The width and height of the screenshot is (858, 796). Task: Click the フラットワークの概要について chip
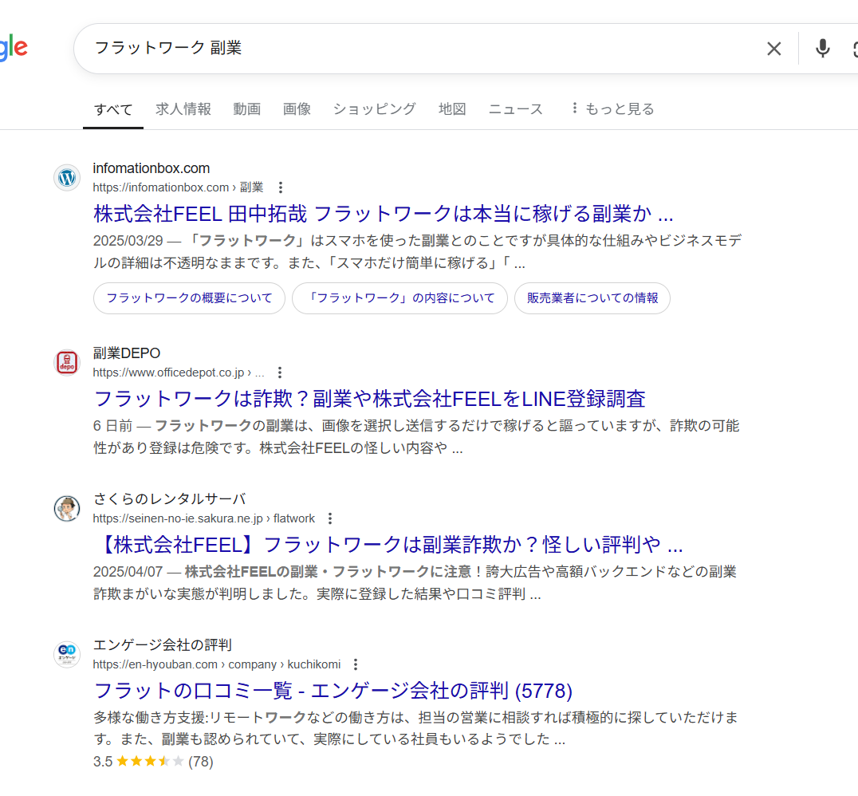(x=189, y=298)
